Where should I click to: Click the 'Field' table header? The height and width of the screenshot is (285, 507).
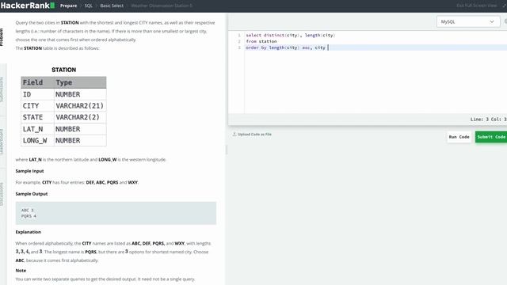[32, 82]
